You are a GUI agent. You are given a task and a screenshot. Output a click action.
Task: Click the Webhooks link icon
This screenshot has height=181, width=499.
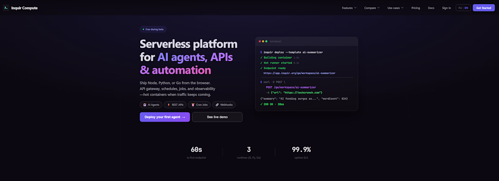click(x=217, y=105)
